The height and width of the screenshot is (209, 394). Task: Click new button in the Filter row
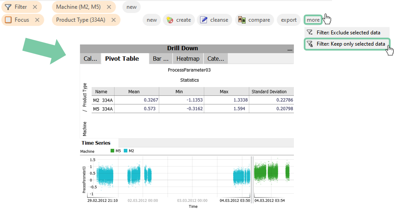coord(131,7)
